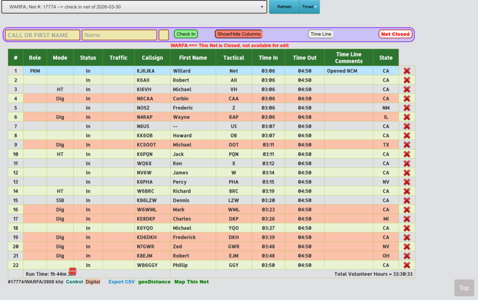Screen dimensions: 478x300
Task: Open geoDistance from the footer
Action: click(x=154, y=282)
